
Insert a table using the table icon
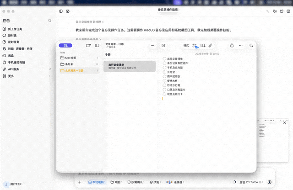pos(203,46)
